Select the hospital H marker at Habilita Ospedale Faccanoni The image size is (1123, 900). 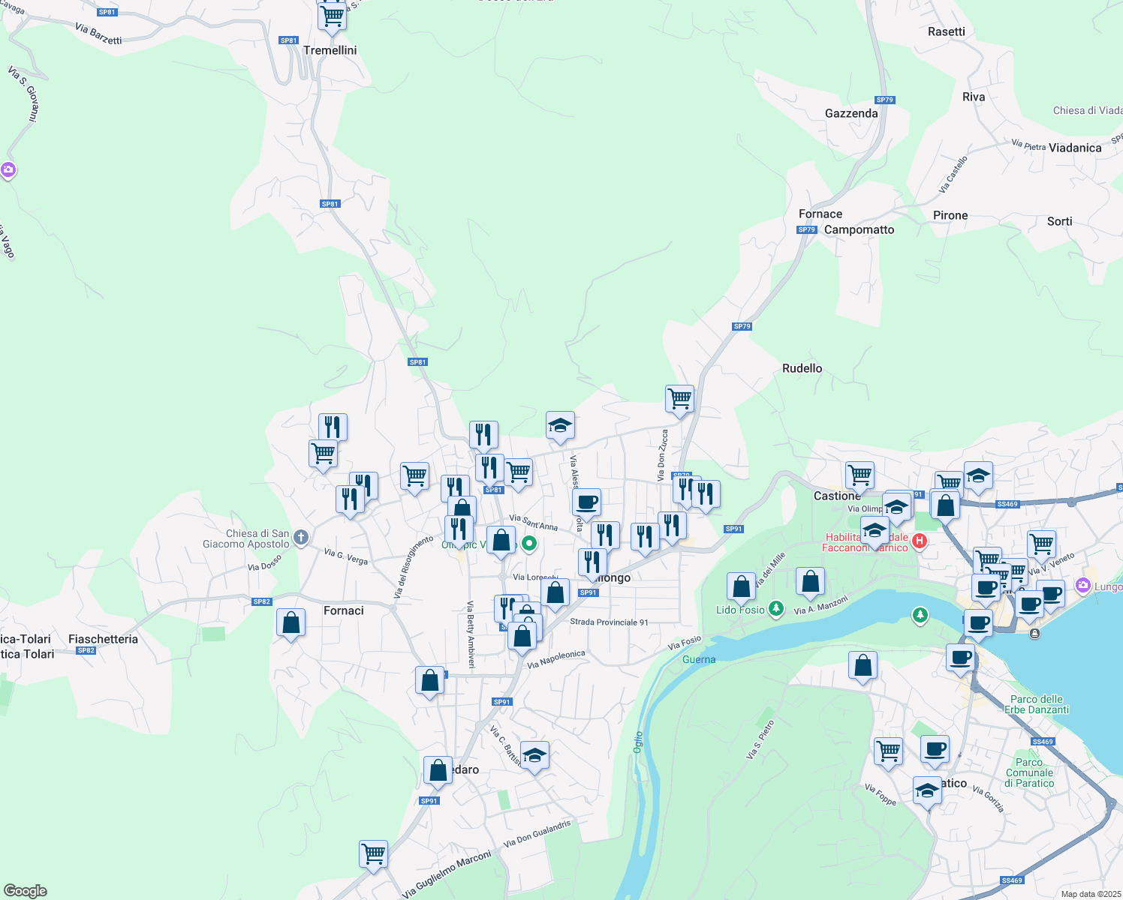click(x=920, y=541)
